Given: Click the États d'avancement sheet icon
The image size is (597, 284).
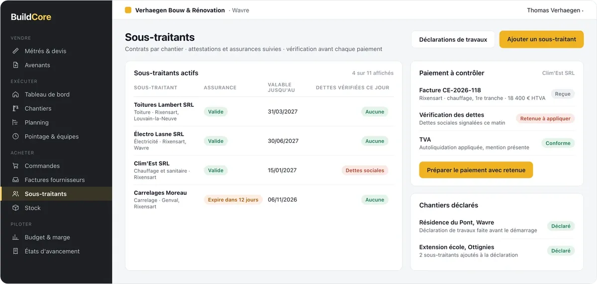Looking at the screenshot, I should [x=15, y=251].
